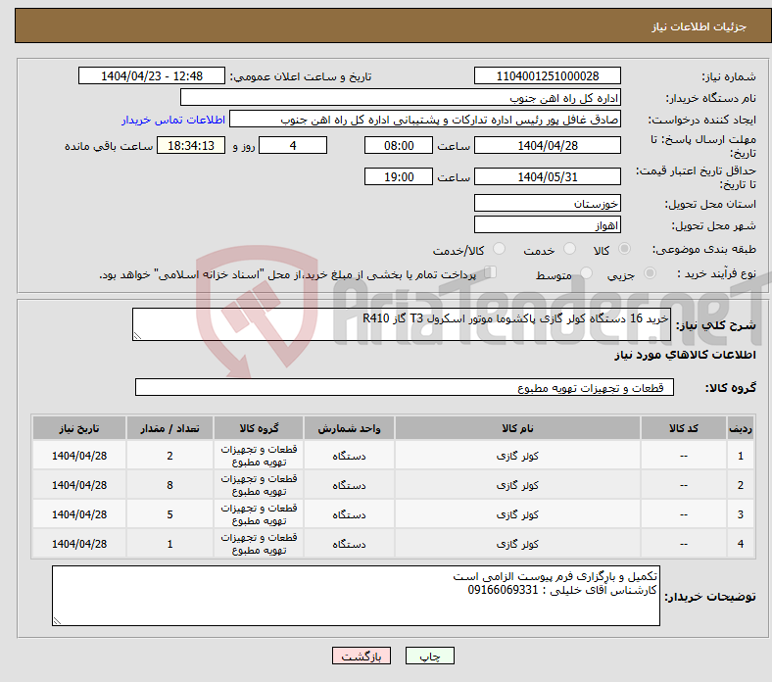Click need date 1404/04/28 in row 2

79,485
